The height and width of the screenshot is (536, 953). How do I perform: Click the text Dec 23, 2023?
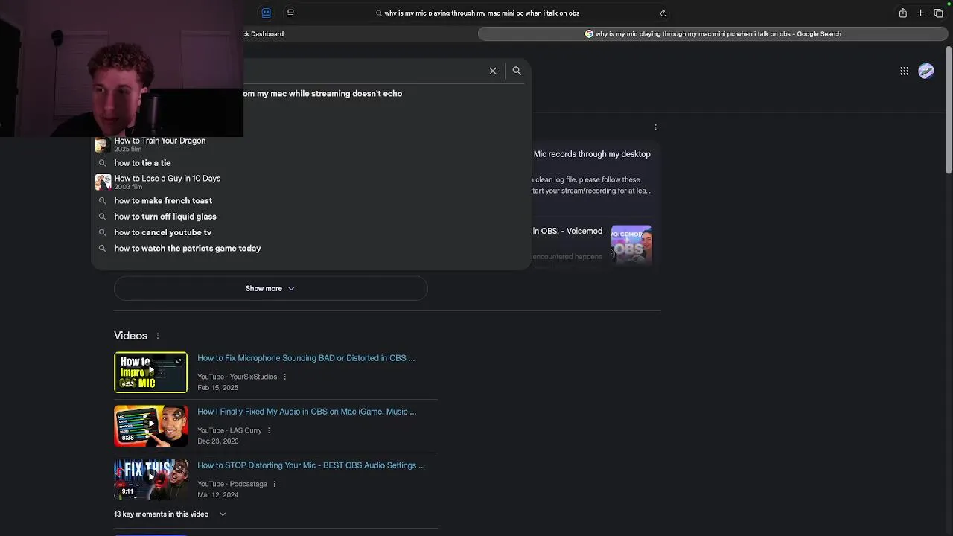click(x=217, y=441)
